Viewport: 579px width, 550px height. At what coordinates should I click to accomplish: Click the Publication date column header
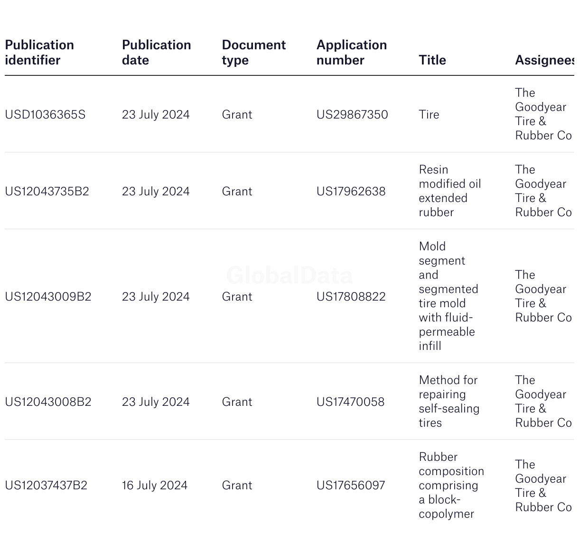156,53
